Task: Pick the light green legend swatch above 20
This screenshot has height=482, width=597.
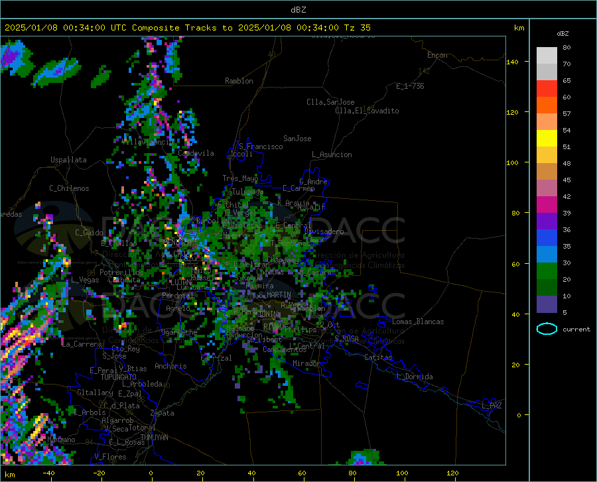Action: click(547, 271)
